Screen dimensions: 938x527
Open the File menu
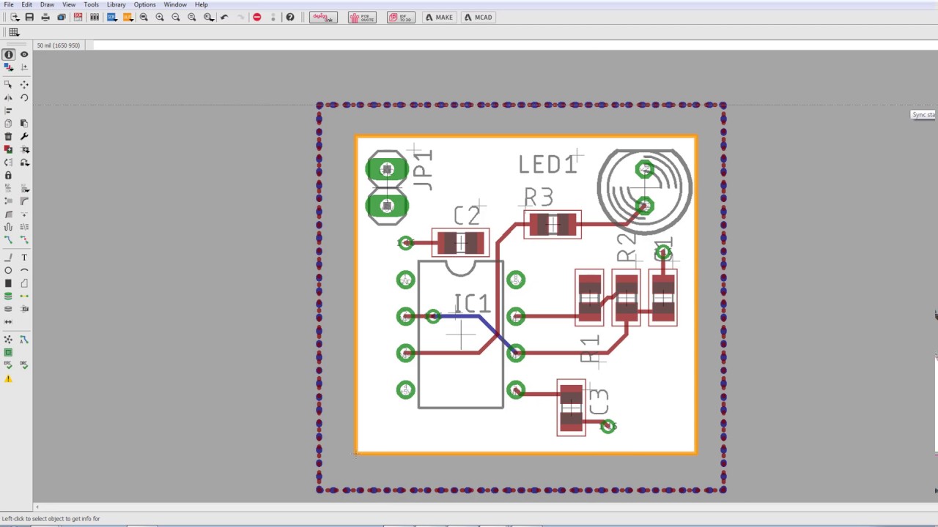tap(8, 4)
